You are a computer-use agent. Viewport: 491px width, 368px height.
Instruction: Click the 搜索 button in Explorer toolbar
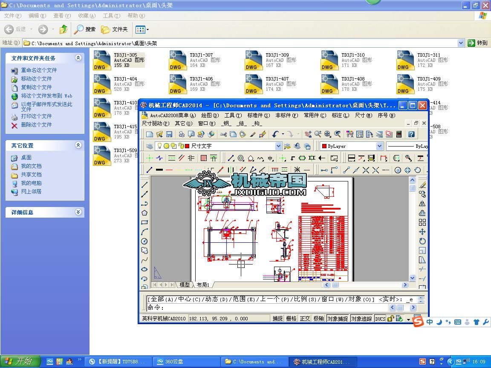(x=85, y=29)
